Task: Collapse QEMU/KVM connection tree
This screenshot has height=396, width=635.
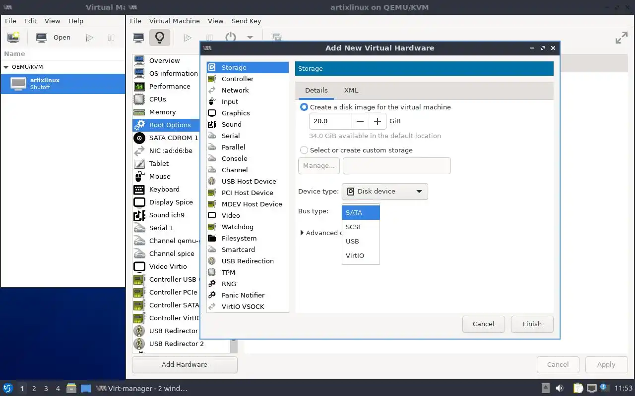Action: point(6,67)
